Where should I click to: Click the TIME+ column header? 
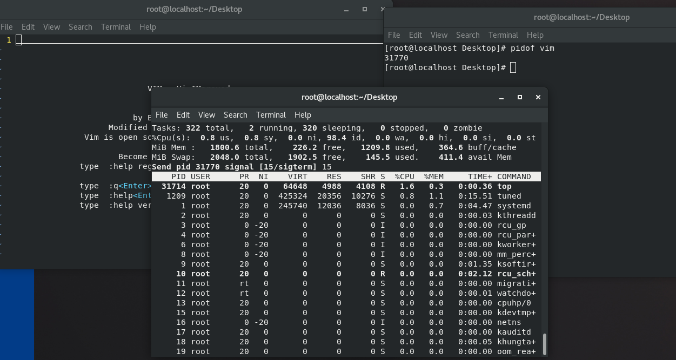click(480, 176)
